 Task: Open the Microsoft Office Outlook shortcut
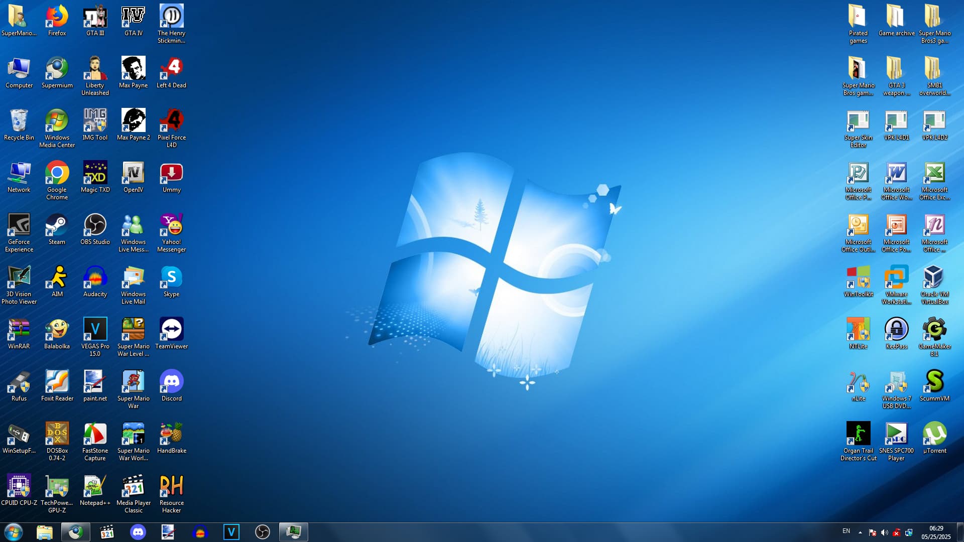tap(858, 232)
